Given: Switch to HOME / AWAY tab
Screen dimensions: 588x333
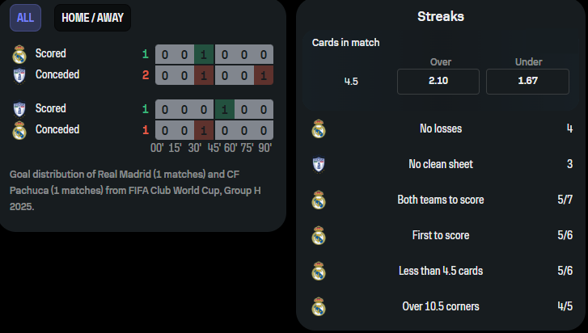Looking at the screenshot, I should click(93, 18).
